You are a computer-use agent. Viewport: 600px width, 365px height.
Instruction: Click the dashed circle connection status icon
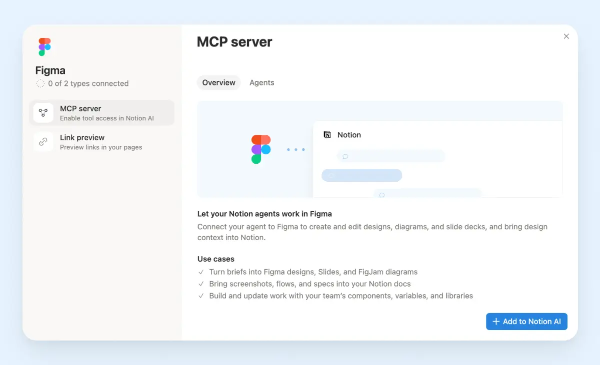(x=40, y=83)
